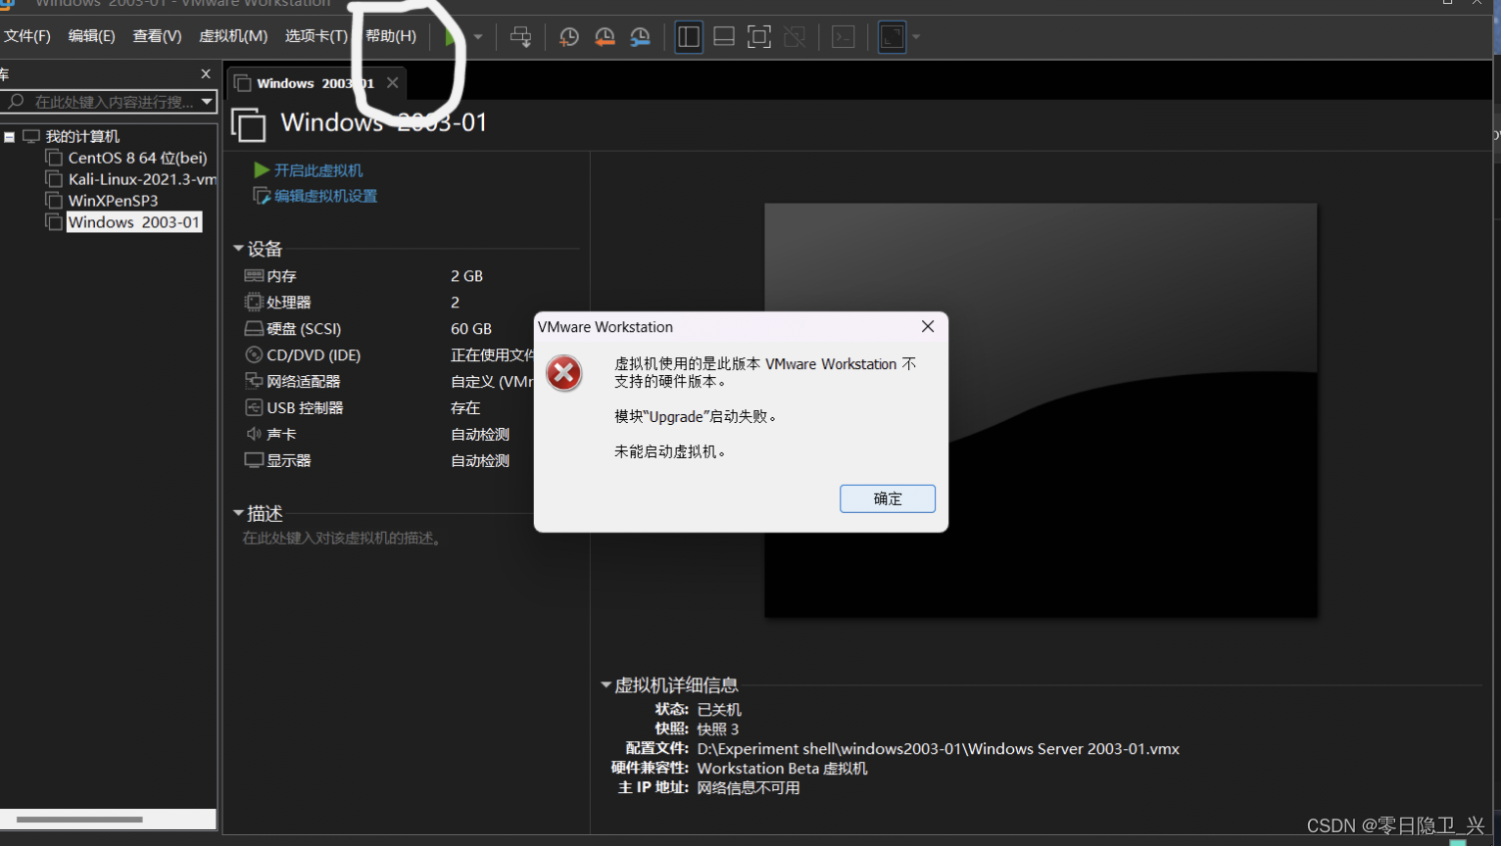Viewport: 1501px width, 846px height.
Task: Toggle the library sidebar view icon
Action: [689, 37]
